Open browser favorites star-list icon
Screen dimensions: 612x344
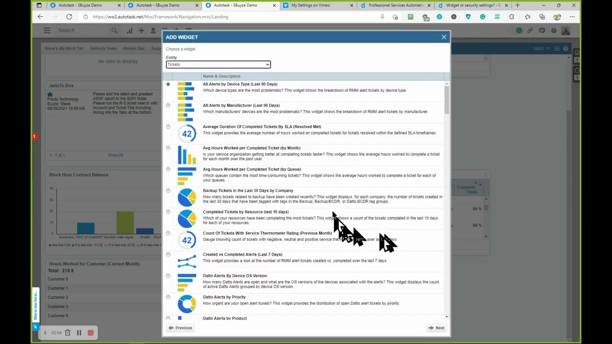[x=527, y=17]
